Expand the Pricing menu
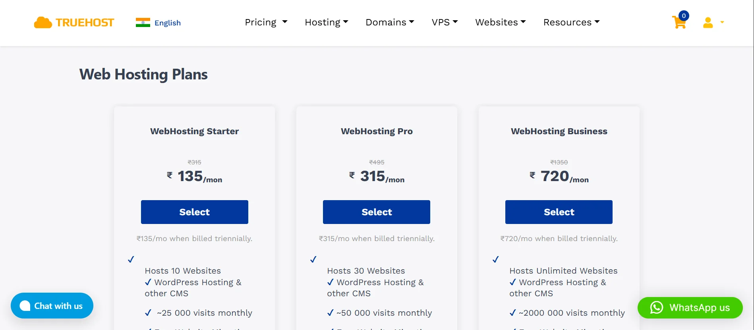Viewport: 754px width, 330px height. click(266, 22)
